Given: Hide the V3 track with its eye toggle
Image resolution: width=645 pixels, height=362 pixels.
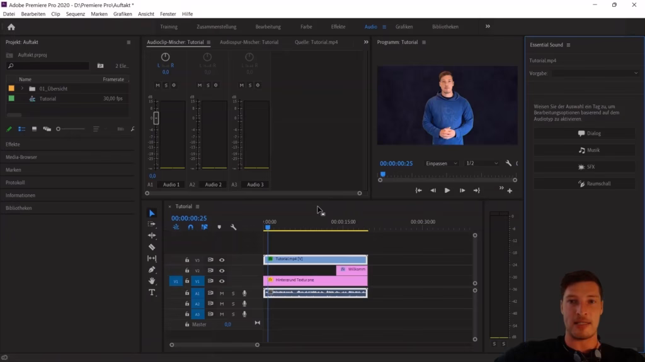Looking at the screenshot, I should coord(222,260).
